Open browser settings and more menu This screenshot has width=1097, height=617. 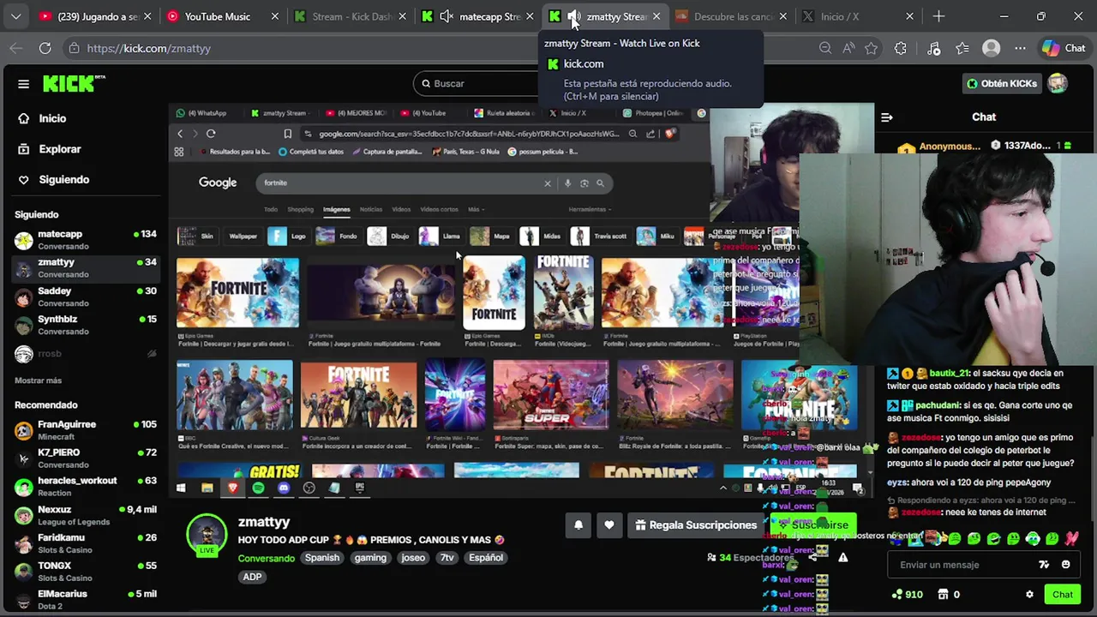coord(1020,49)
